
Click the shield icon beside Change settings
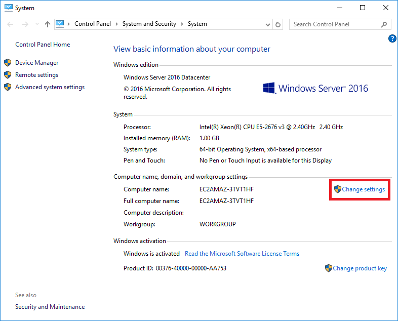[338, 189]
